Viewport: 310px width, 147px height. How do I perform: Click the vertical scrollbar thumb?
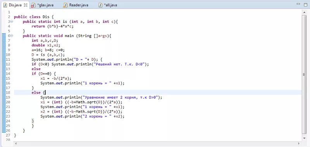pos(304,74)
